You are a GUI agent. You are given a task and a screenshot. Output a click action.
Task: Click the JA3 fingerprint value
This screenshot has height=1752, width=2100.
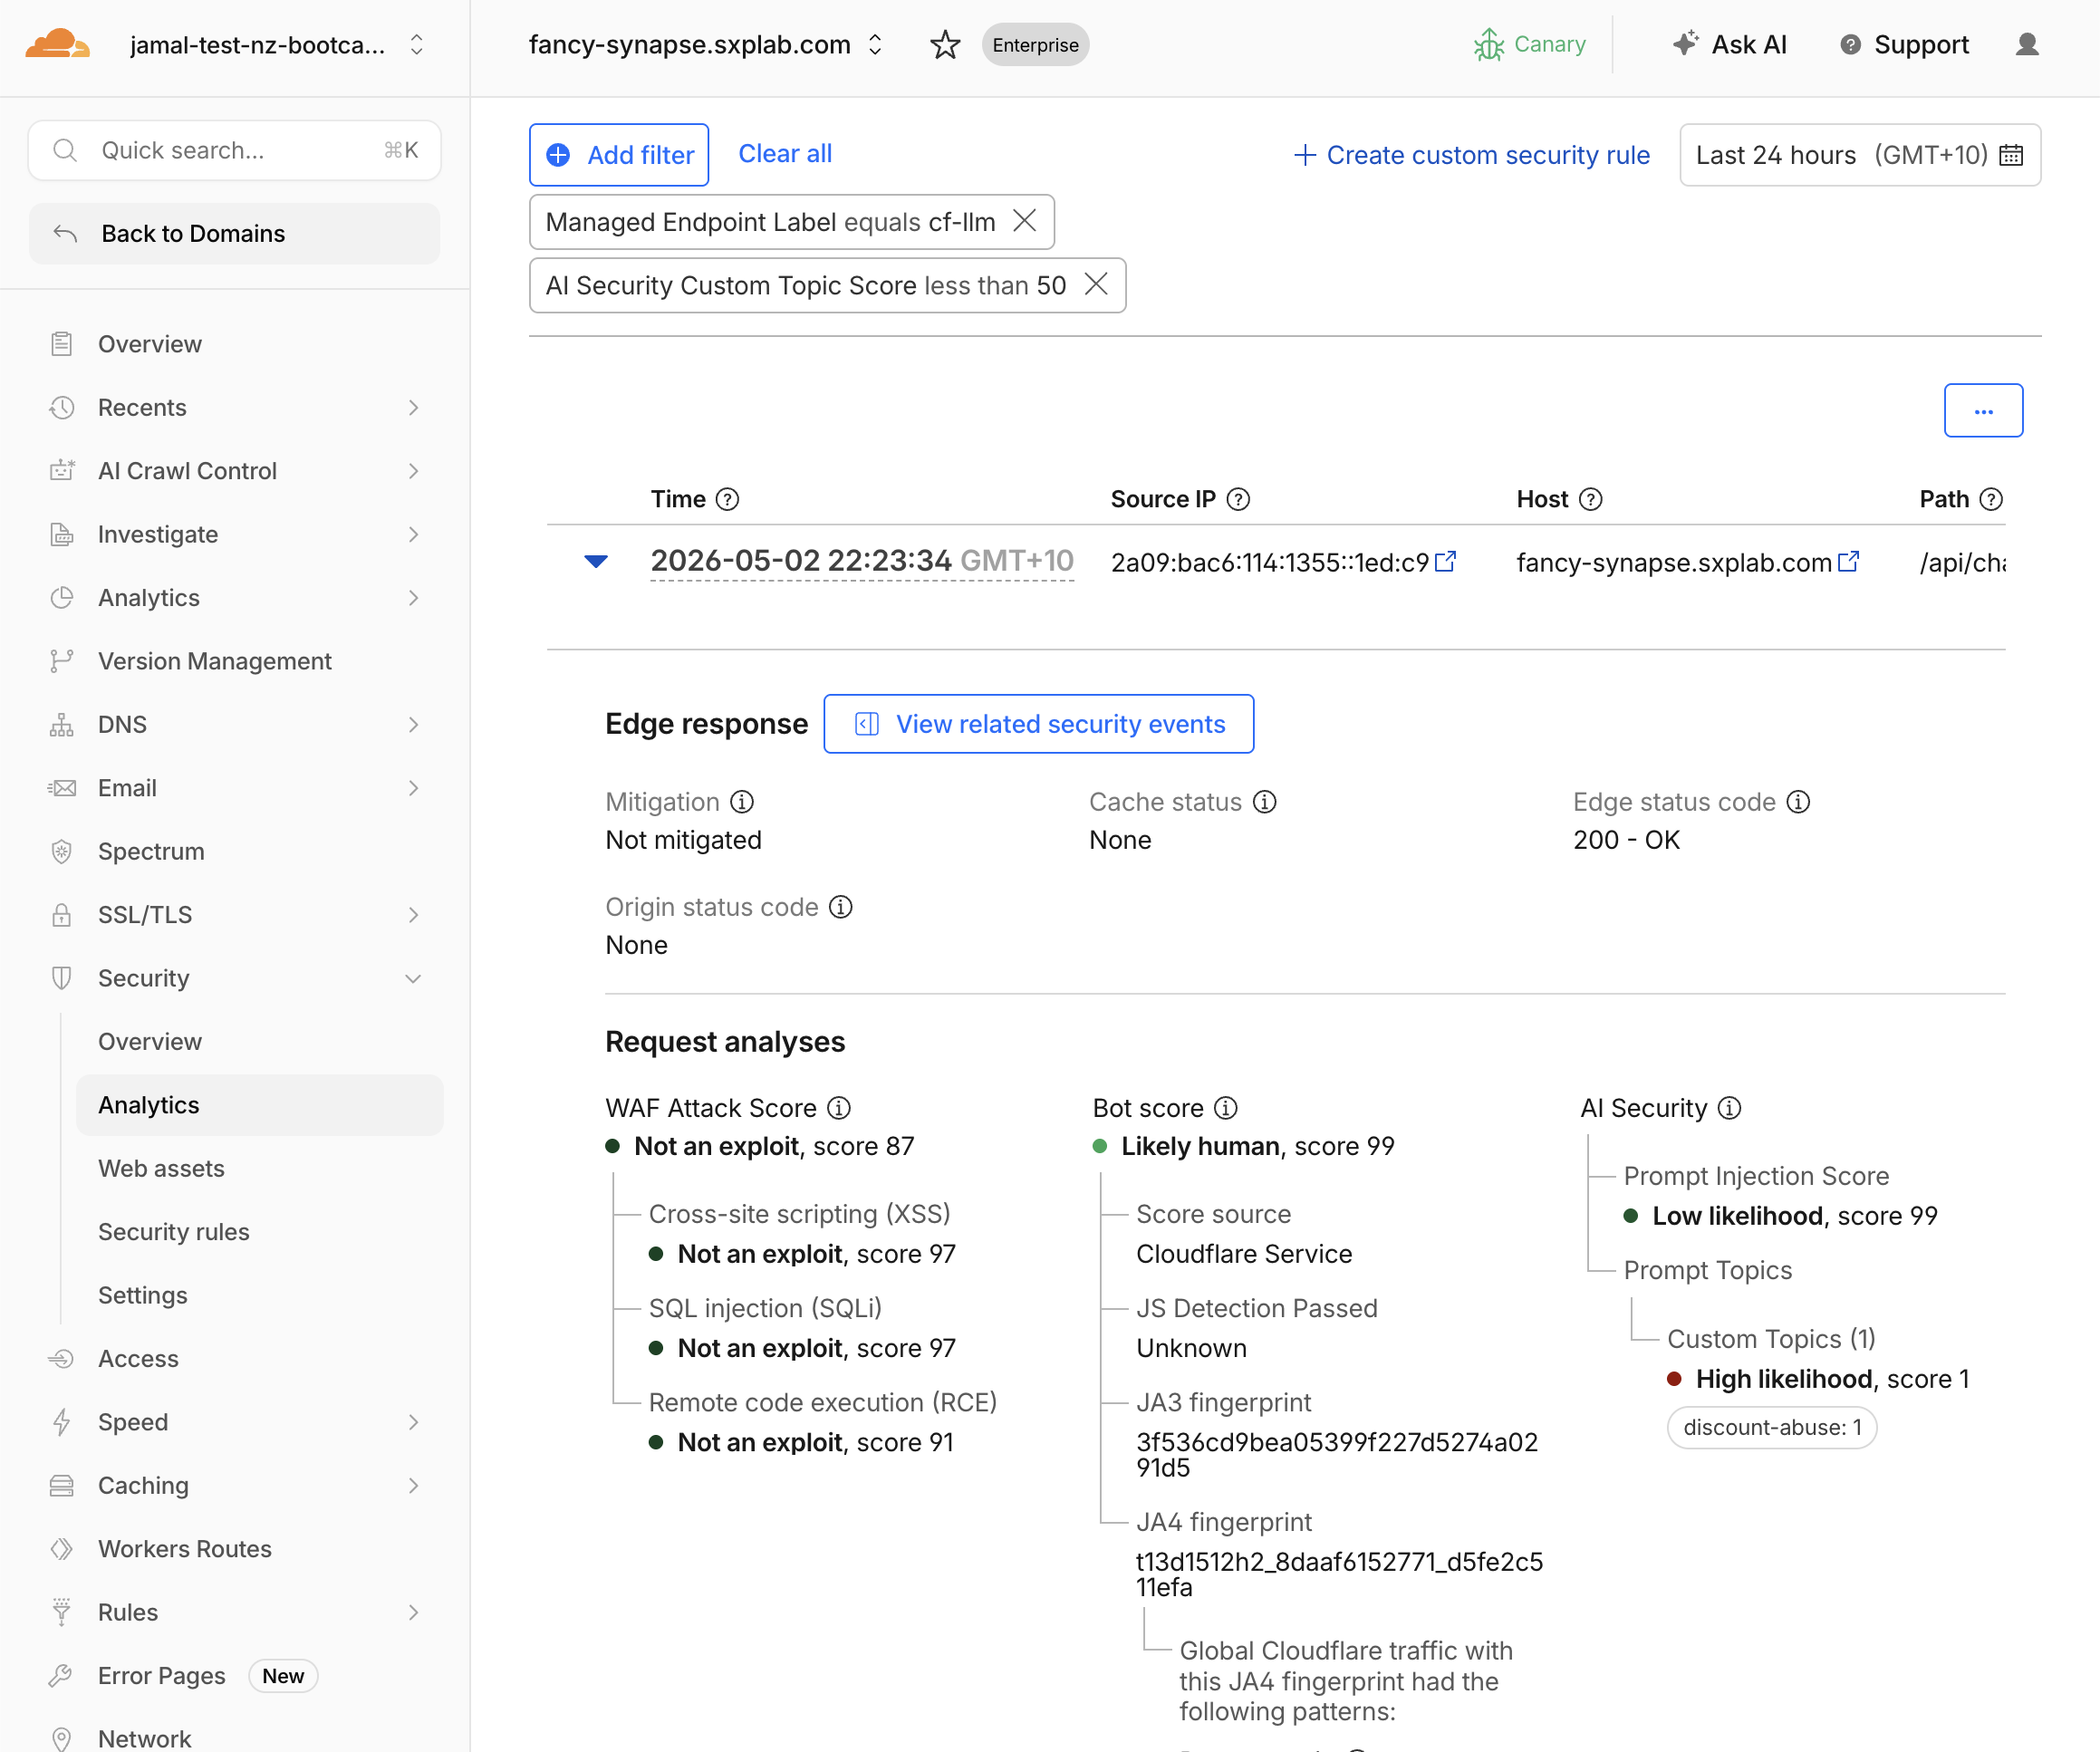(1336, 1455)
